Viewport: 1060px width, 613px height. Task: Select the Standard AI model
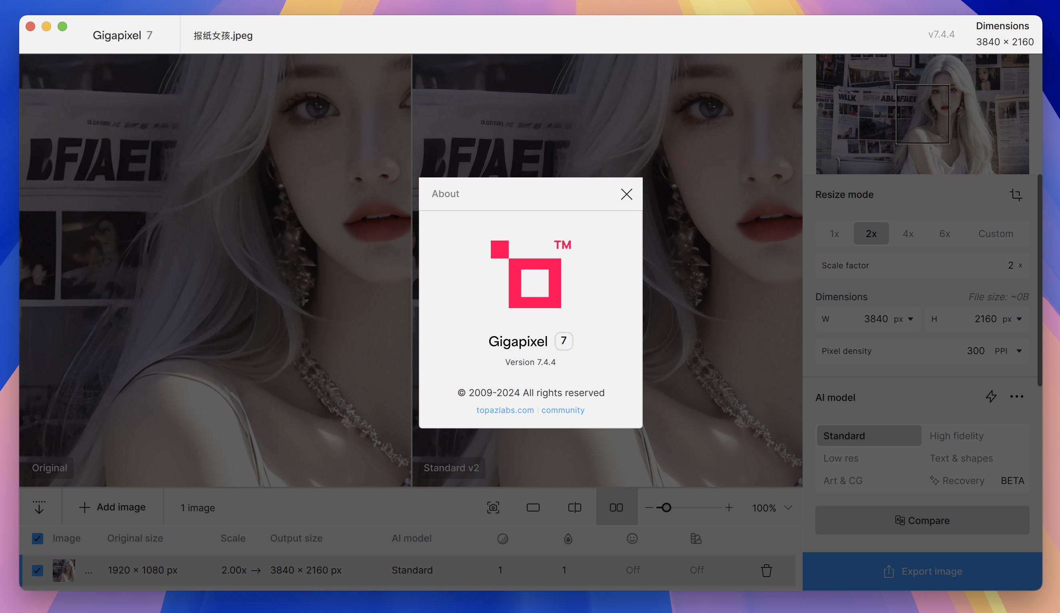(x=869, y=436)
